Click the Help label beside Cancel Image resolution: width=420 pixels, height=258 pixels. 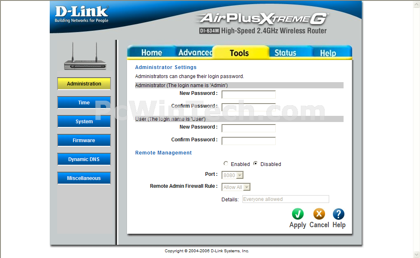click(339, 225)
